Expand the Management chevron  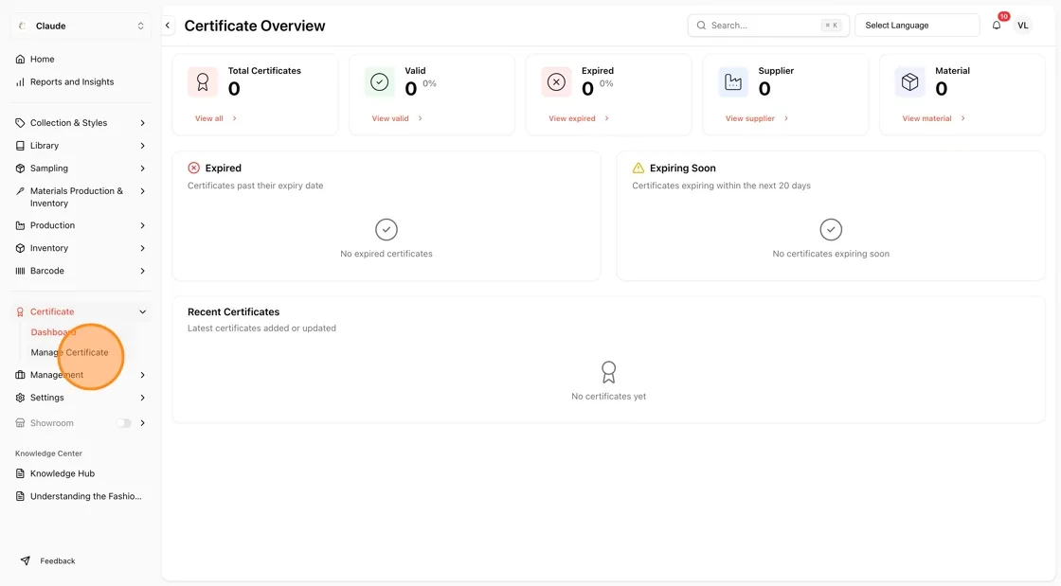click(x=143, y=375)
